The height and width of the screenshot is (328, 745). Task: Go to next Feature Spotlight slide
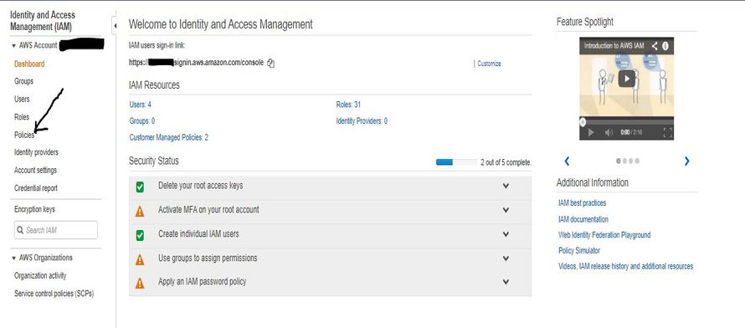pyautogui.click(x=686, y=161)
